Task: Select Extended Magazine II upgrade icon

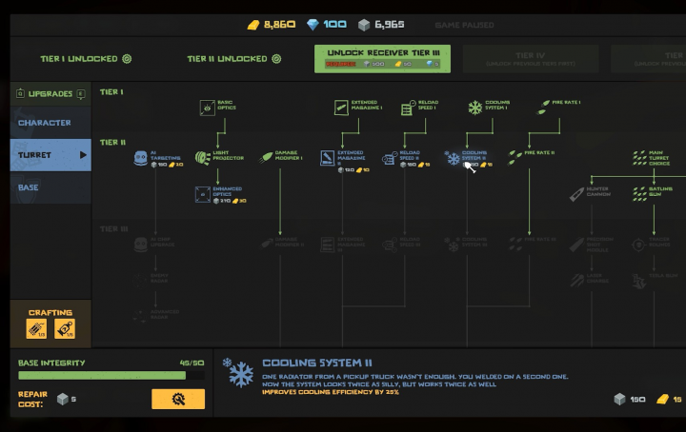Action: [328, 157]
